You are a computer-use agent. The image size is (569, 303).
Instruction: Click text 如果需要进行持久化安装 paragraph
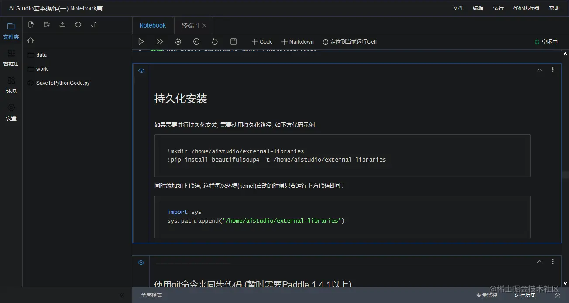point(235,125)
